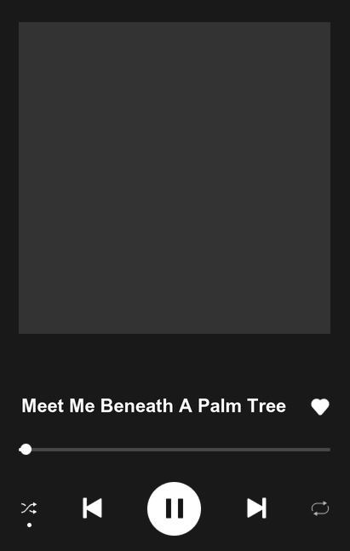Pause the currently playing song

pos(174,508)
